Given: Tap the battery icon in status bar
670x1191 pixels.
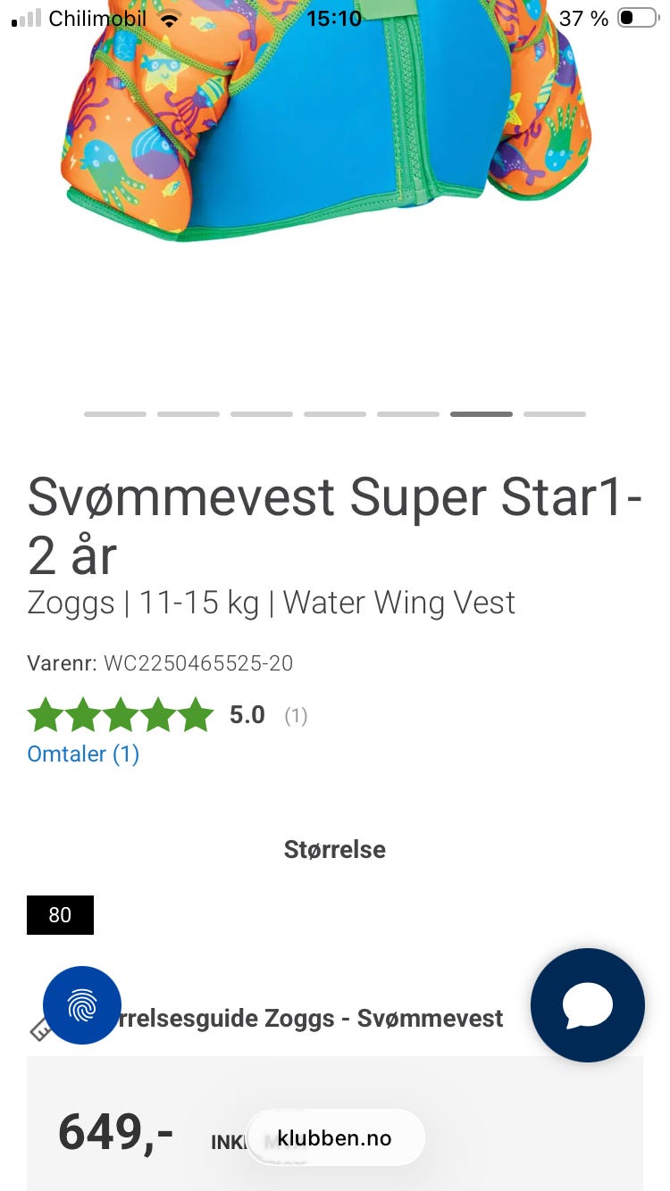Looking at the screenshot, I should [636, 18].
